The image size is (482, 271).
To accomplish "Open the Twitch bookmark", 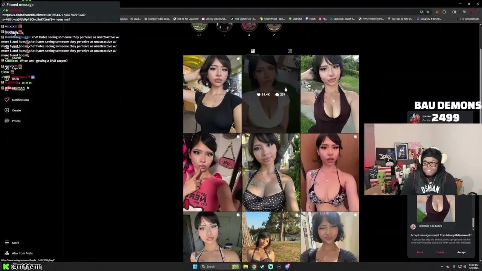I will (311, 19).
